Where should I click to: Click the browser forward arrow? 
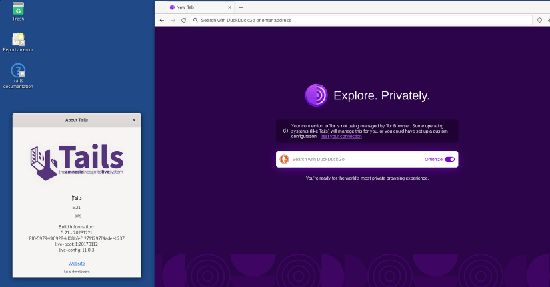[x=173, y=21]
